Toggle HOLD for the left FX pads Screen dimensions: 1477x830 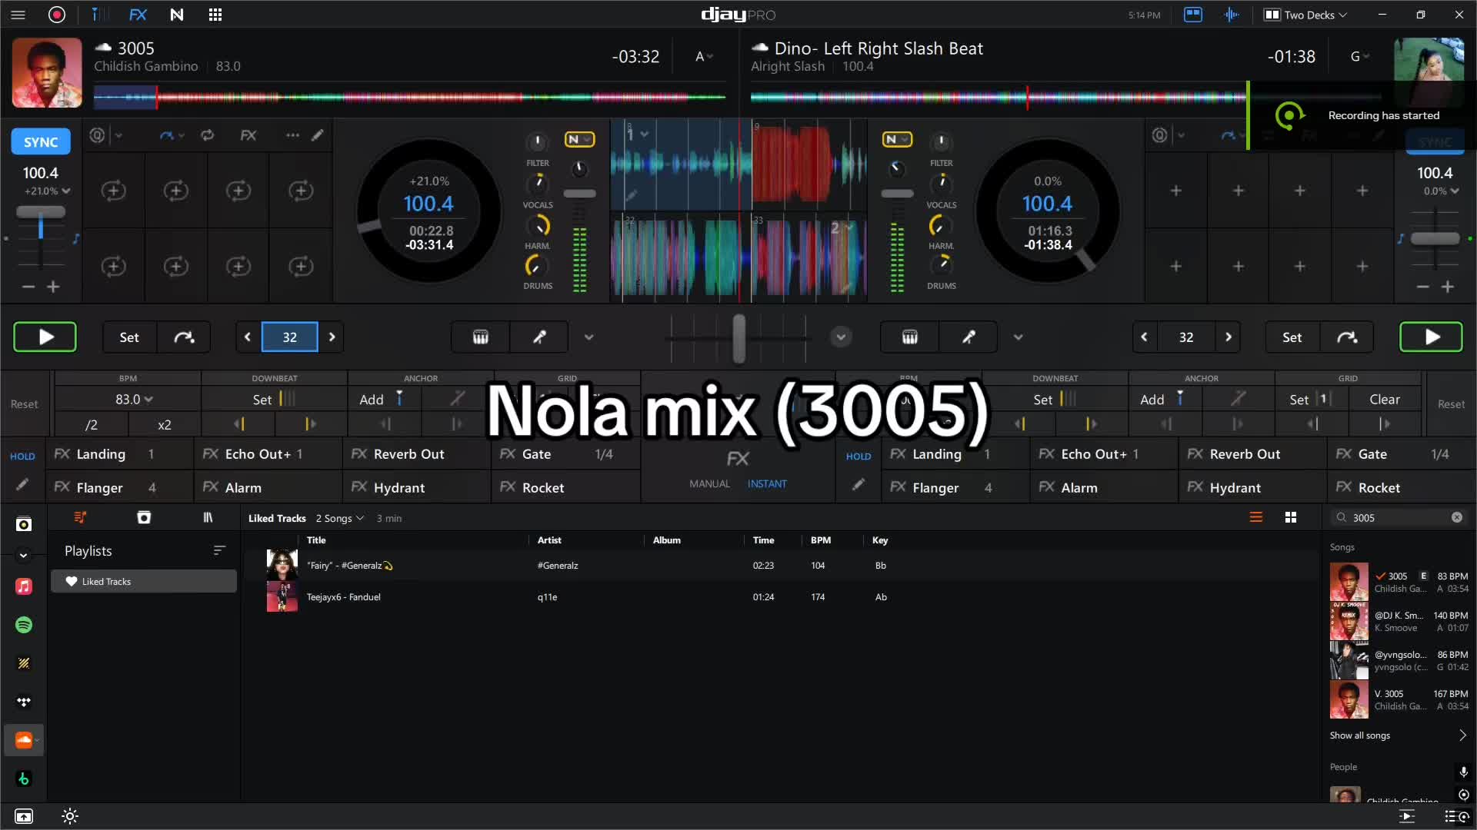pos(22,456)
